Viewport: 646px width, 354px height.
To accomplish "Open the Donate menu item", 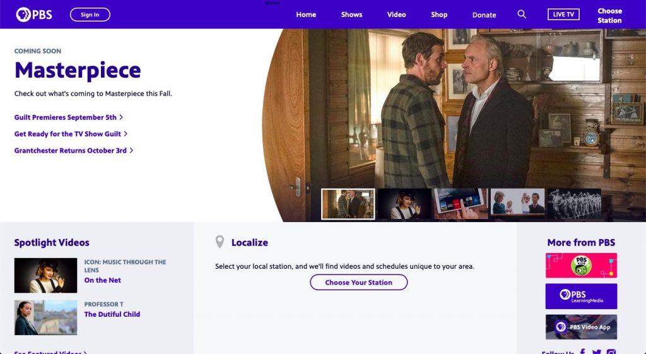I will click(484, 15).
